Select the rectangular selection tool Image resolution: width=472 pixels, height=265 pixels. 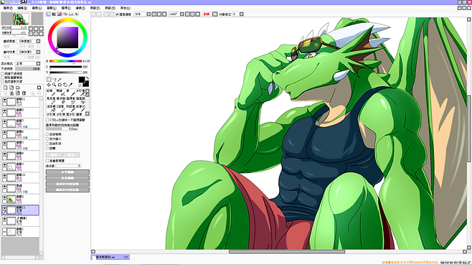49,80
